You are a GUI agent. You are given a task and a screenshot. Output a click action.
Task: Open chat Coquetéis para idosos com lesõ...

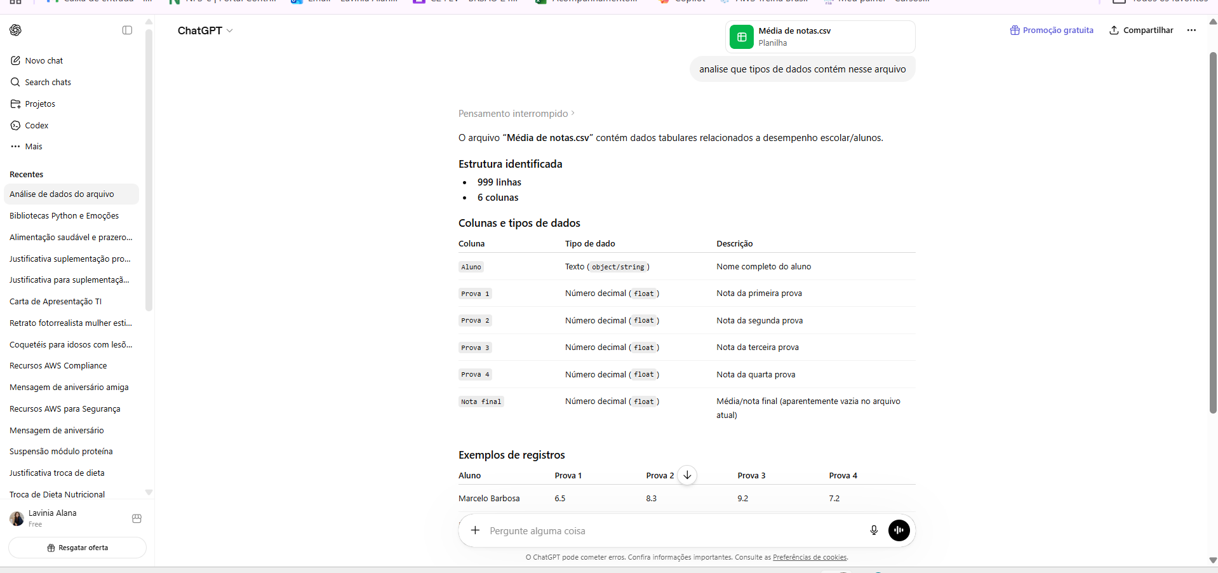71,345
